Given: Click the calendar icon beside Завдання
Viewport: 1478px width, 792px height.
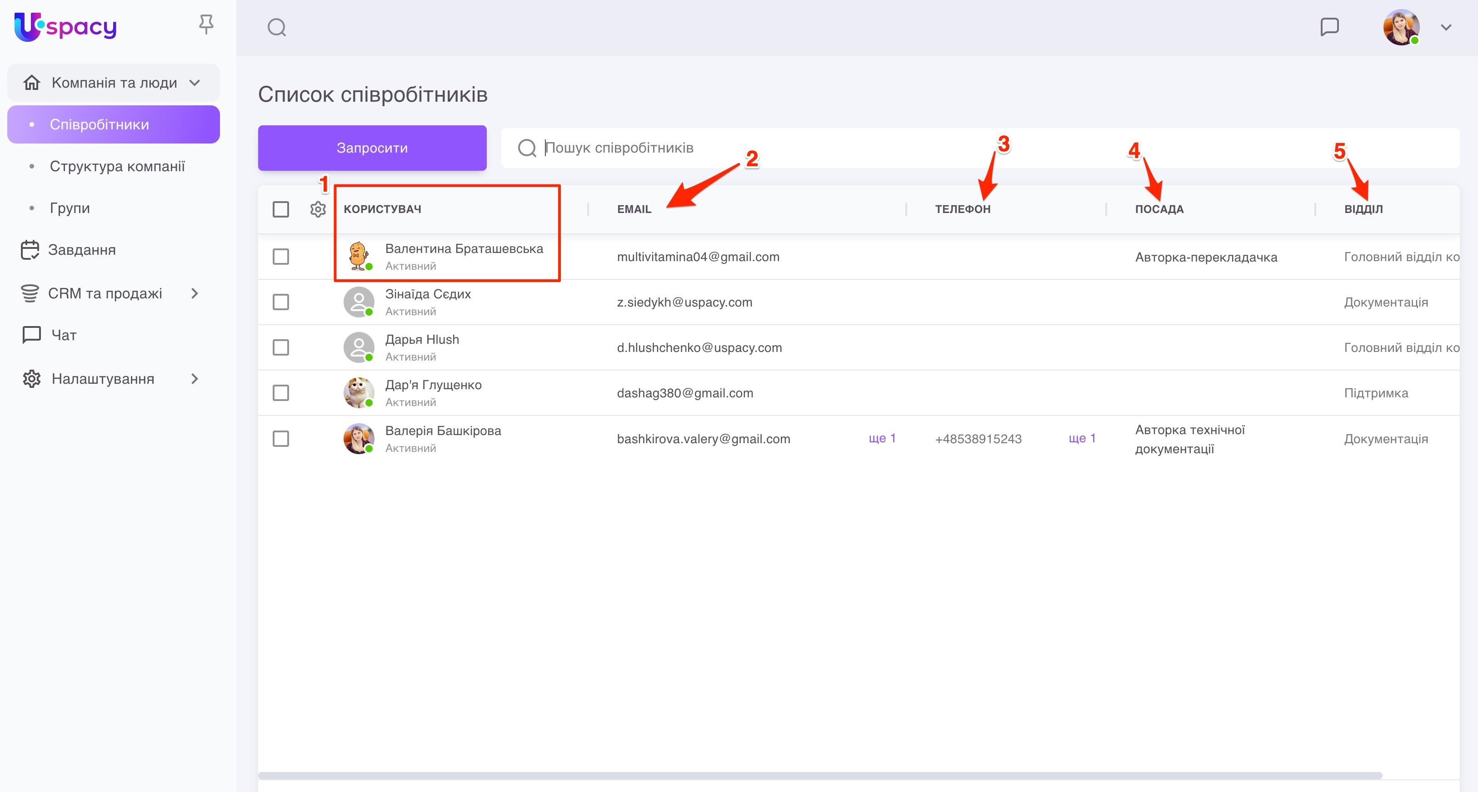Looking at the screenshot, I should pos(30,249).
